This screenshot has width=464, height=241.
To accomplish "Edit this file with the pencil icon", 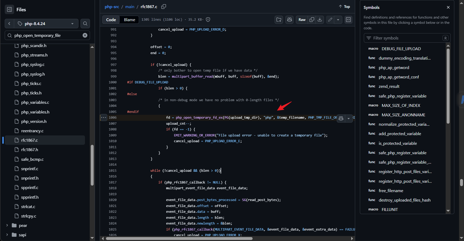I will point(330,20).
